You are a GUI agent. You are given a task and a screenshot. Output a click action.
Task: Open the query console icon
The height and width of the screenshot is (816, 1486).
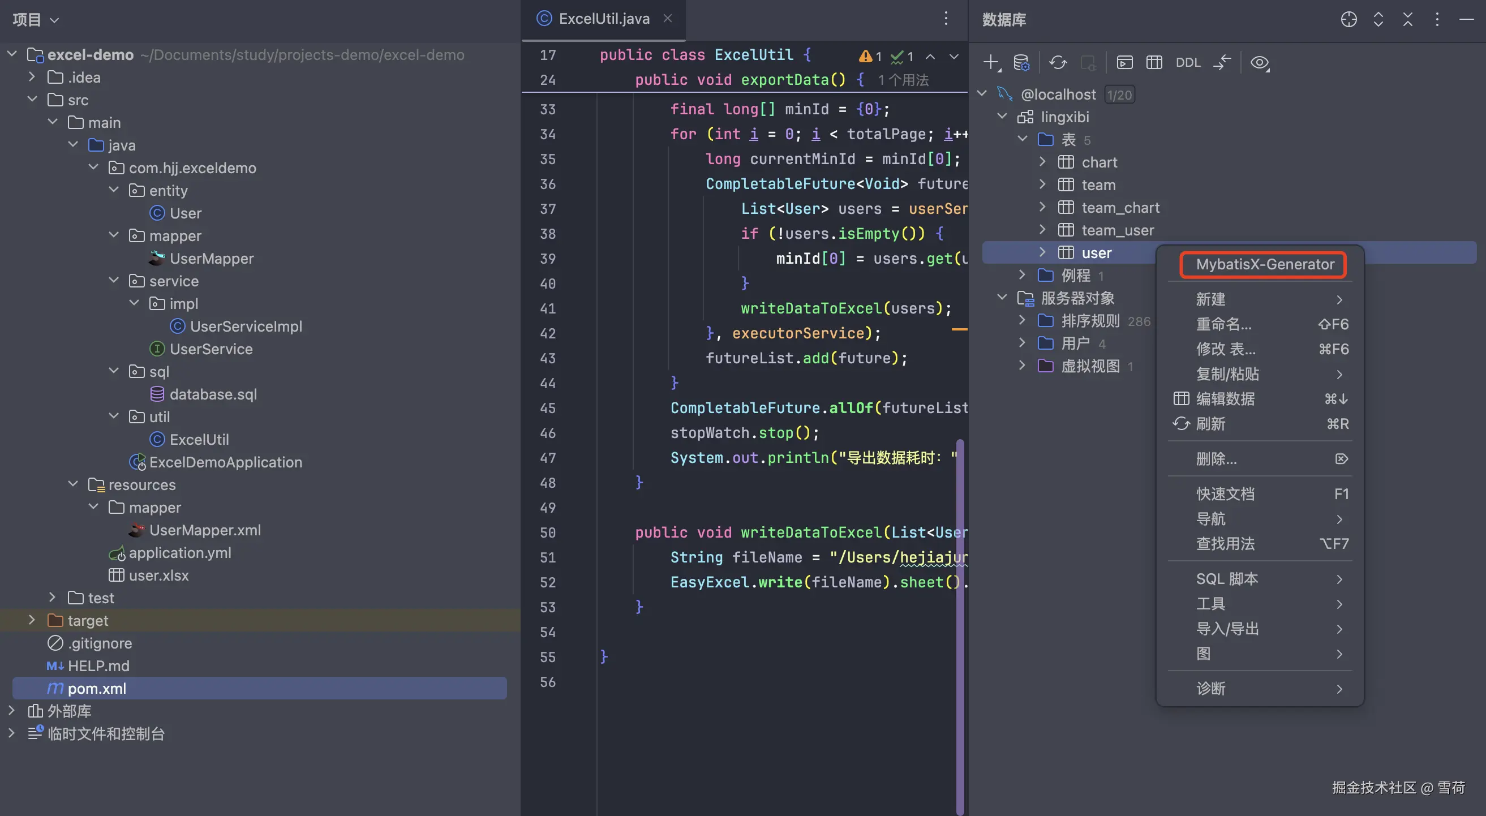click(x=1124, y=62)
